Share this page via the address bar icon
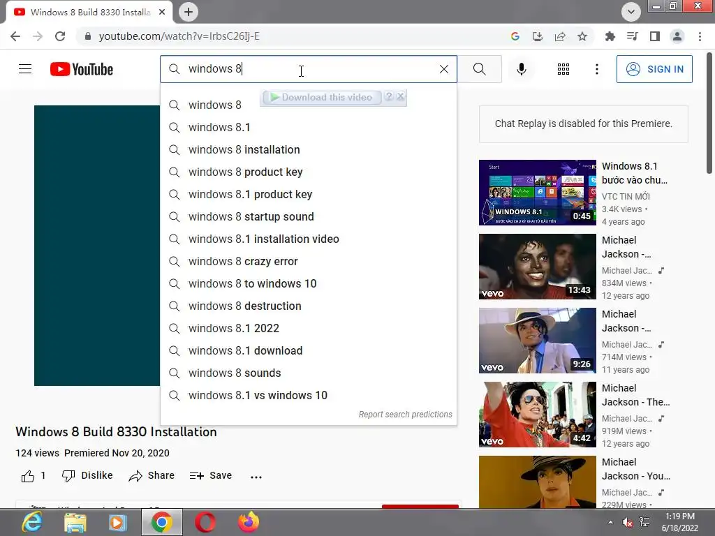 click(x=560, y=36)
